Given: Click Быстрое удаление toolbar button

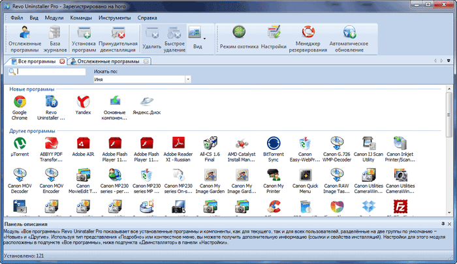Looking at the screenshot, I should tap(174, 39).
